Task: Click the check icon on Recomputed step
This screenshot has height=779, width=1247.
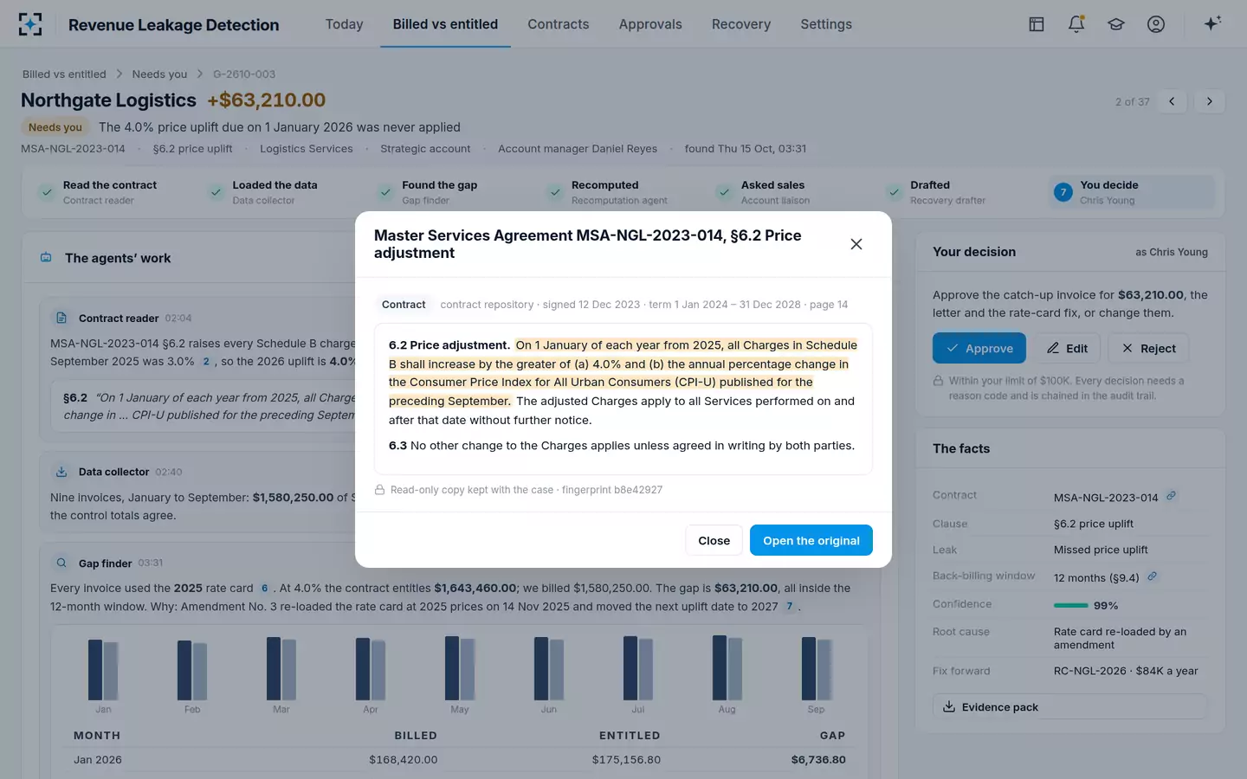Action: pos(555,192)
